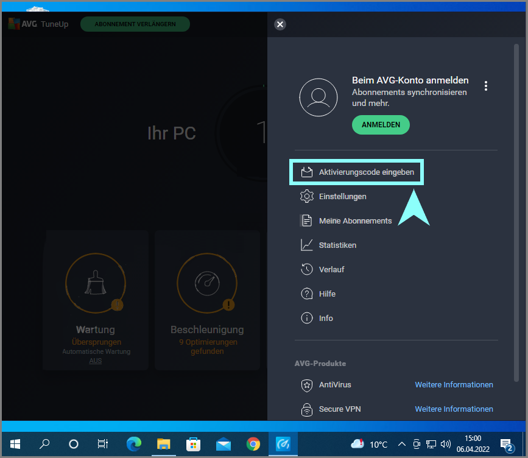Open the three-dot account options menu
Image resolution: width=528 pixels, height=458 pixels.
tap(485, 86)
